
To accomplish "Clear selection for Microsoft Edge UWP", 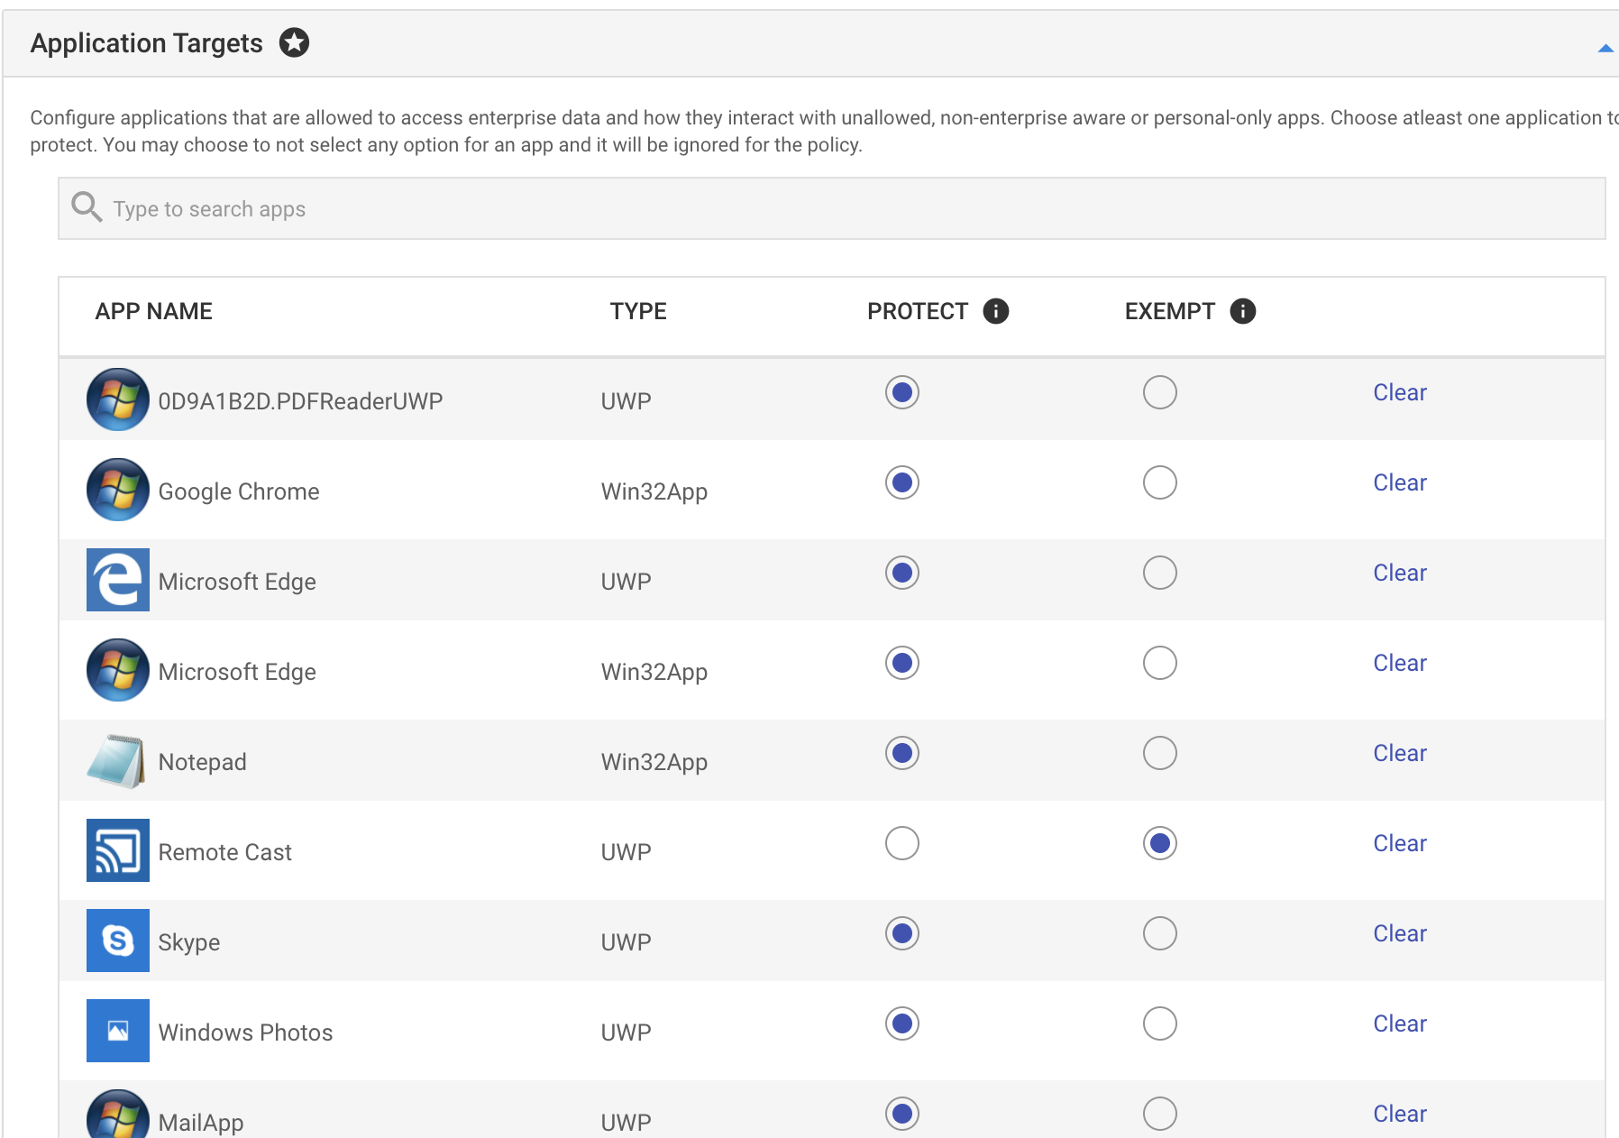I will coord(1400,573).
